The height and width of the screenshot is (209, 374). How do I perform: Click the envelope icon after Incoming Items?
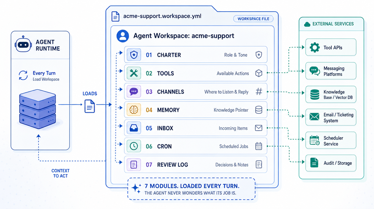coord(259,128)
